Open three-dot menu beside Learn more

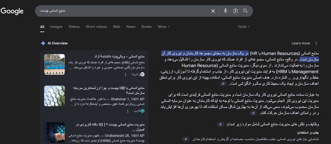316,43
